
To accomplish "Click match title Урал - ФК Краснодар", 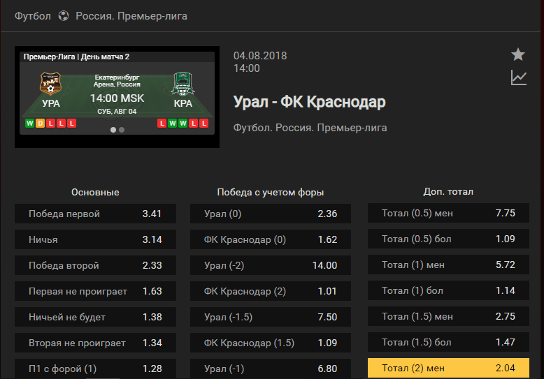I will pos(310,102).
